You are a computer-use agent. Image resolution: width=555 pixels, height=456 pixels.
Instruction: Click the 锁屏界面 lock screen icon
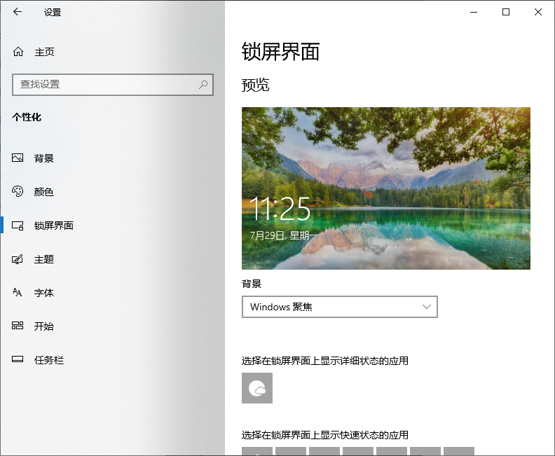point(18,226)
